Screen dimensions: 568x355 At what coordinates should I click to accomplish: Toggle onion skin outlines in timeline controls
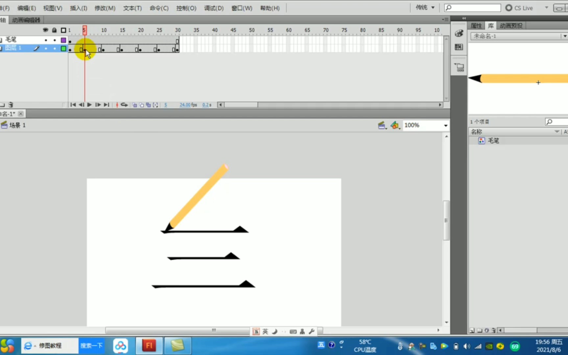tap(141, 105)
